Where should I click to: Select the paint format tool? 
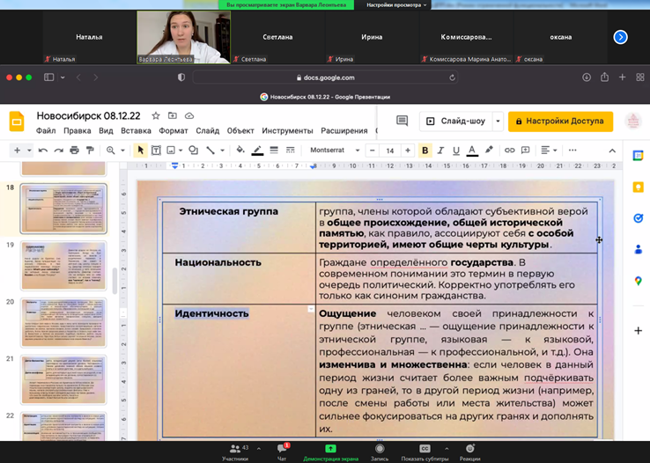(90, 151)
